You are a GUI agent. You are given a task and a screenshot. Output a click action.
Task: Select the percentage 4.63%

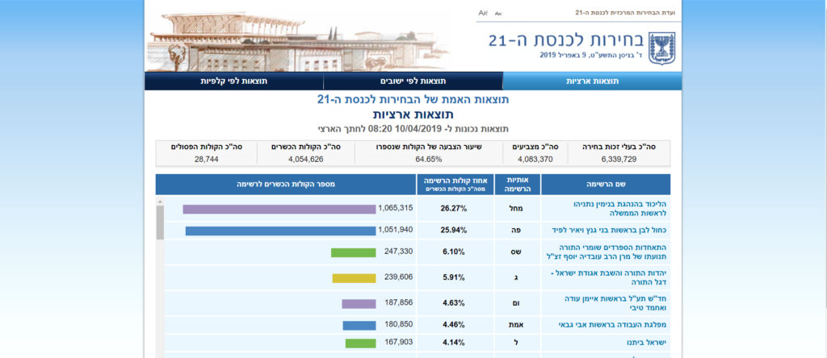pyautogui.click(x=454, y=303)
